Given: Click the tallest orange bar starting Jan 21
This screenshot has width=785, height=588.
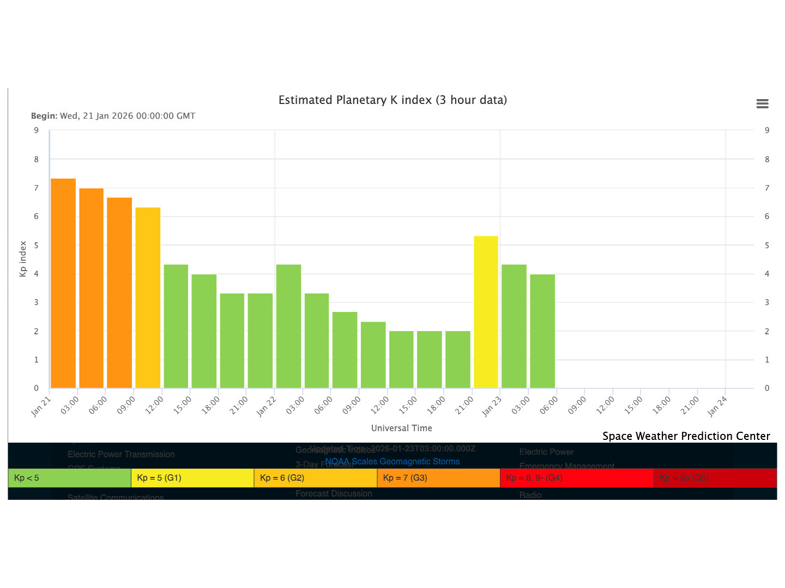Looking at the screenshot, I should point(63,283).
